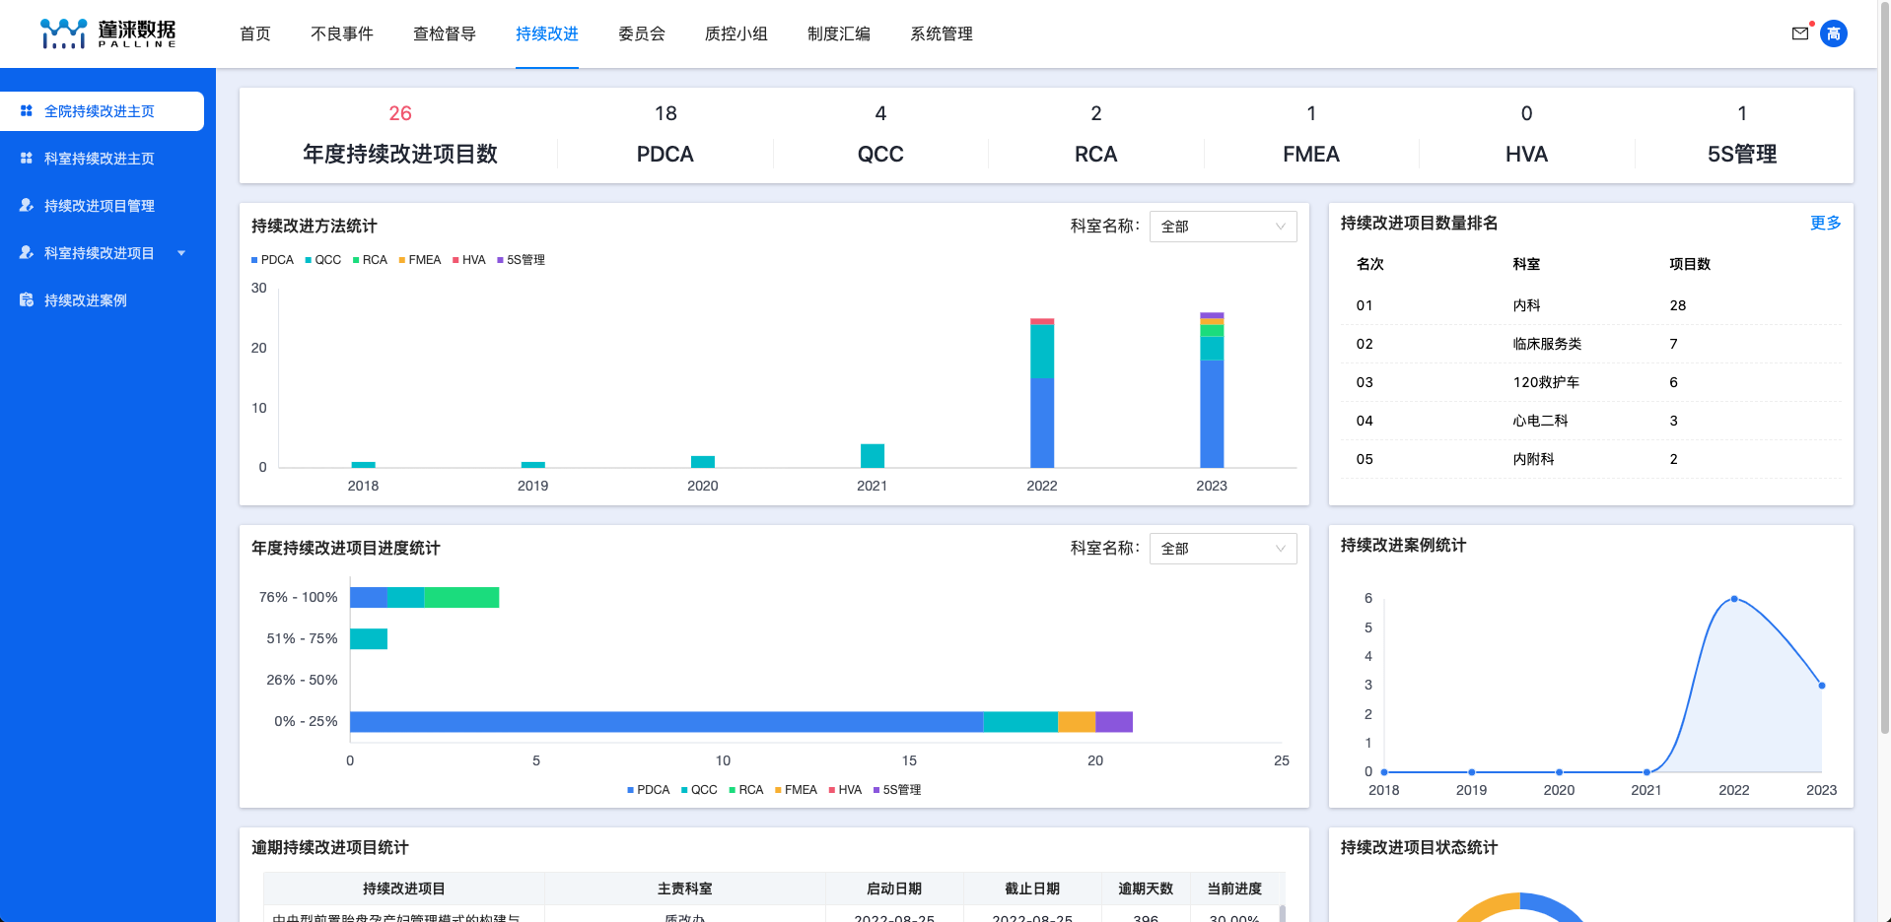Open the 系统管理 menu
The height and width of the screenshot is (922, 1891).
pos(942,33)
